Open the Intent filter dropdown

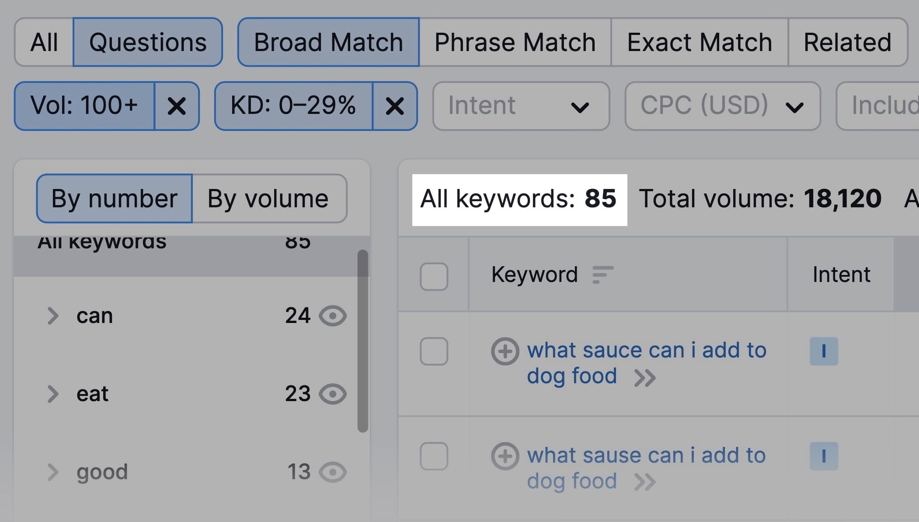point(520,106)
